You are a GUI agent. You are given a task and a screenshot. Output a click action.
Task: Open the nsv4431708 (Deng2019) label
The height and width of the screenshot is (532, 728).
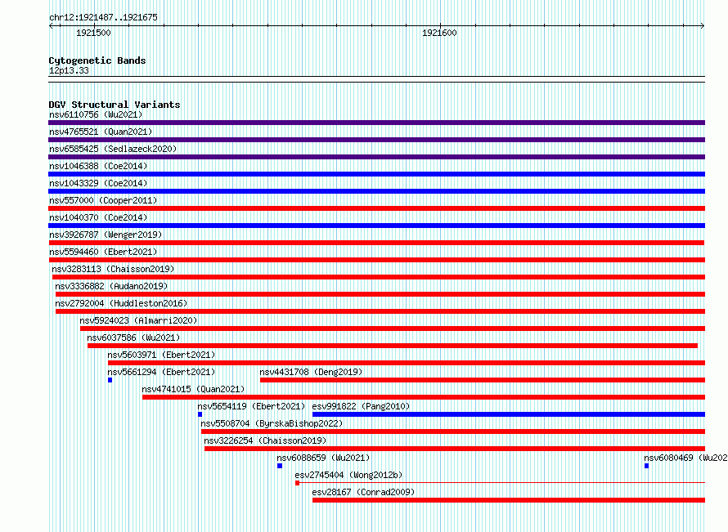click(311, 372)
